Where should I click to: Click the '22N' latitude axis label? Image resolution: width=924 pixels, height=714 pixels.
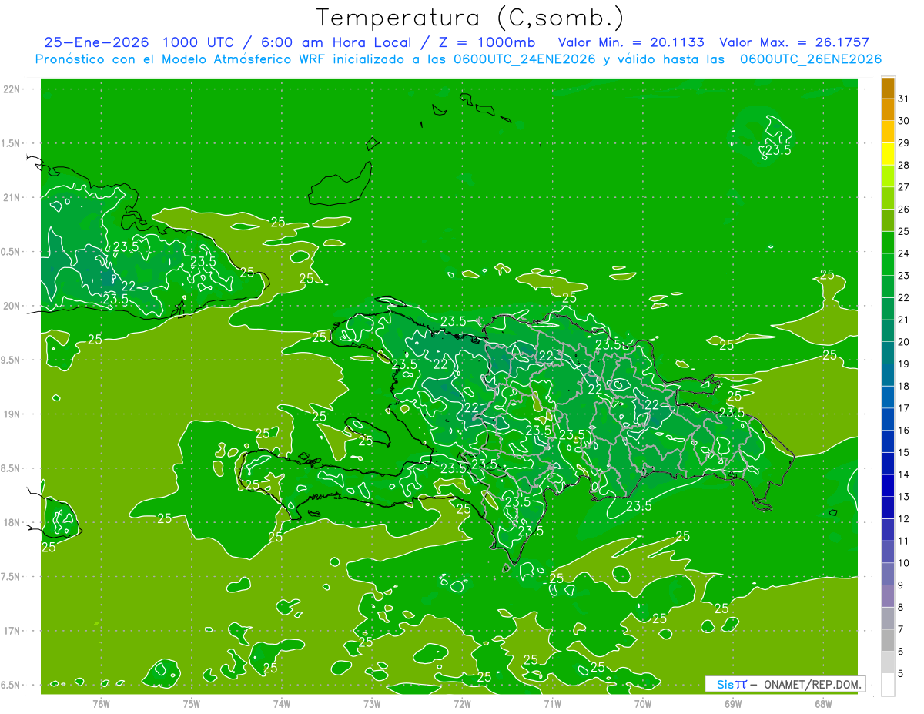click(12, 89)
